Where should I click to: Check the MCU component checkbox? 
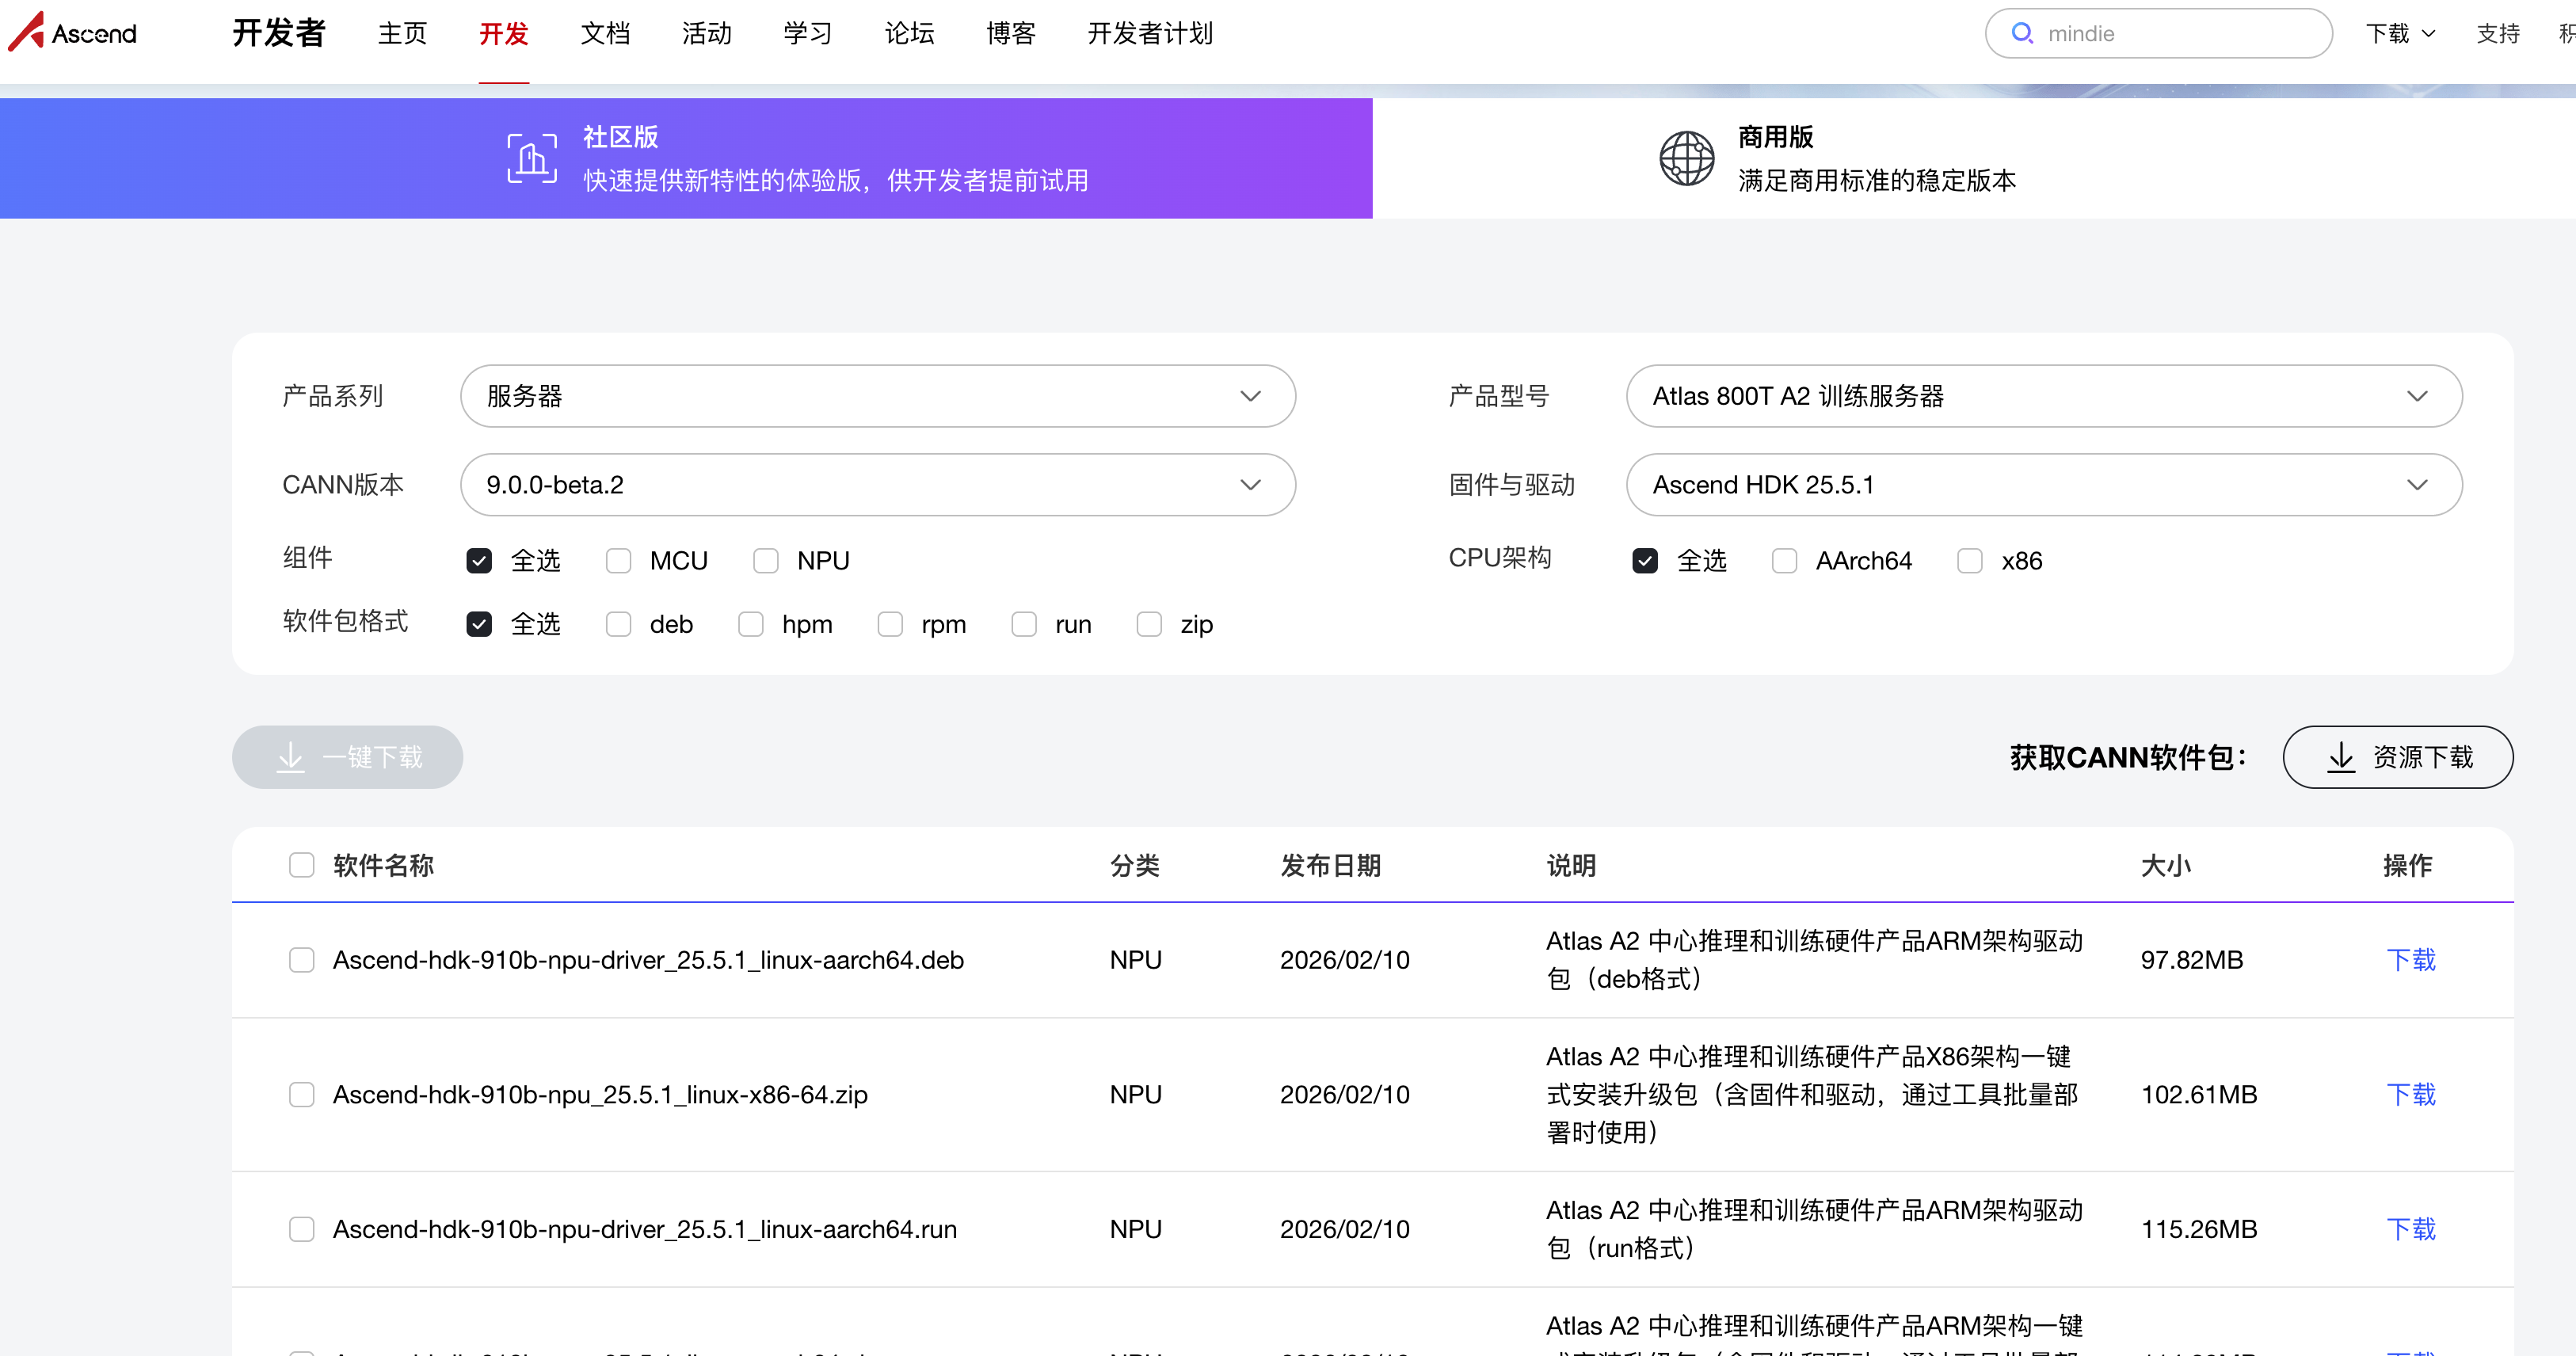click(x=618, y=561)
